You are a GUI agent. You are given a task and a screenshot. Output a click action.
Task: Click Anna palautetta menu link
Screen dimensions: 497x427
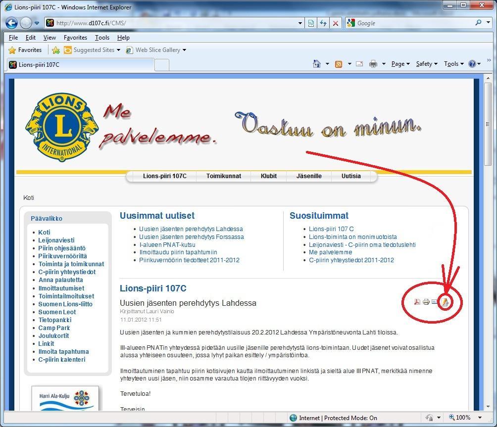pyautogui.click(x=60, y=280)
